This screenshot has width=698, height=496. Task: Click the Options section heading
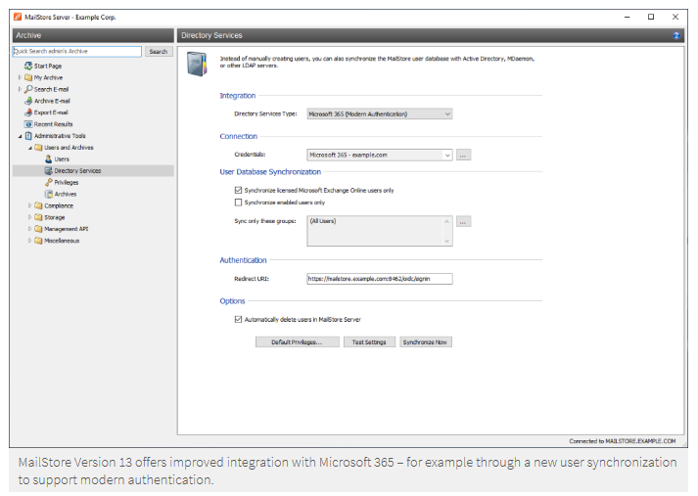coord(232,301)
